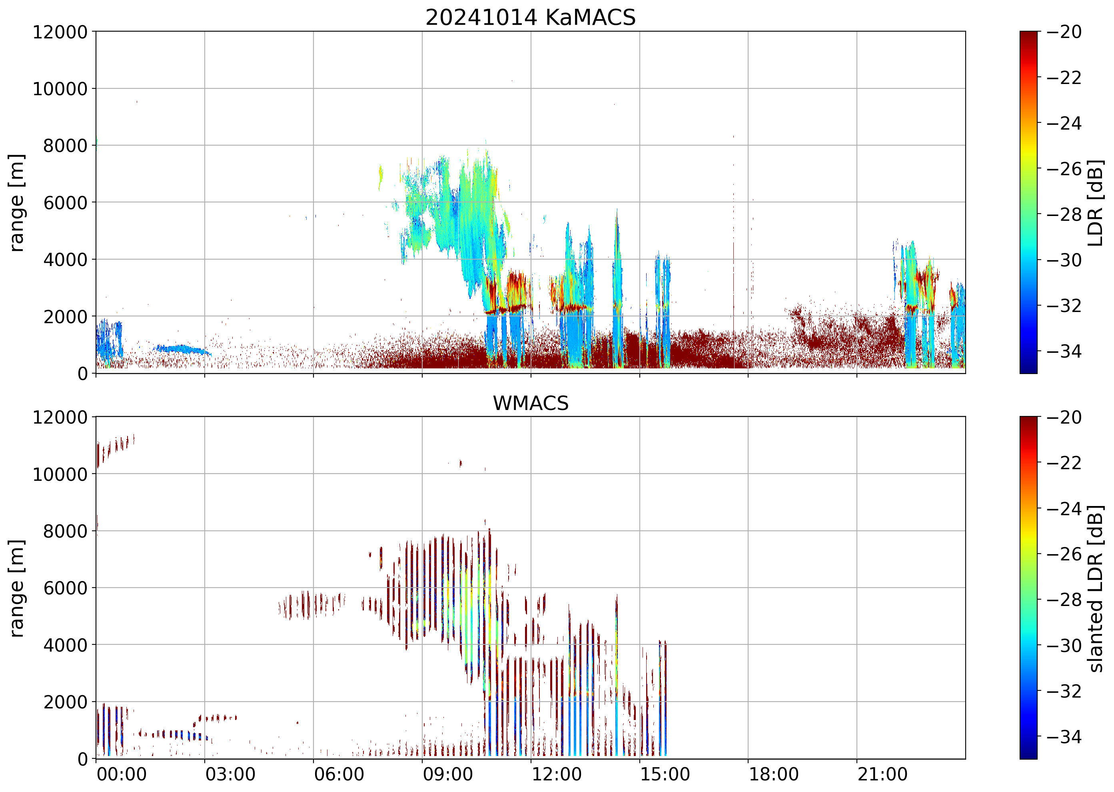1114x792 pixels.
Task: Click the 8000 y-tick on the WMACS plot
Action: pos(65,531)
